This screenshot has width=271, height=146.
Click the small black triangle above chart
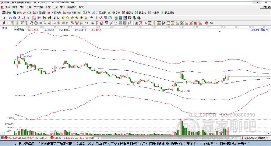[x=220, y=32]
